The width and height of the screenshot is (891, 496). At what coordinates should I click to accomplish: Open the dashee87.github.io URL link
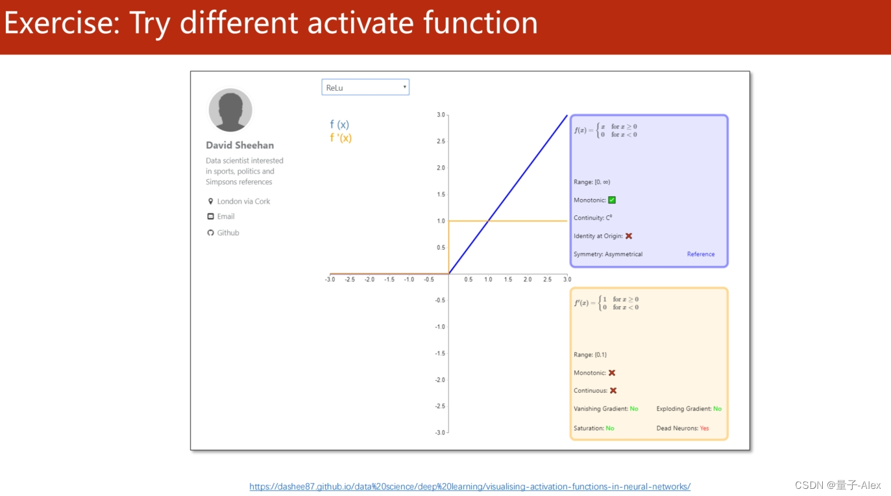(x=470, y=486)
